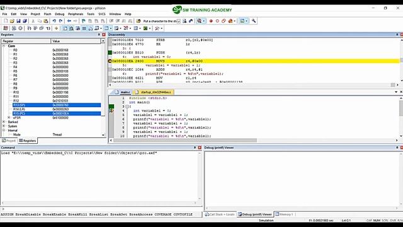Show the Call Stack window

click(91, 28)
